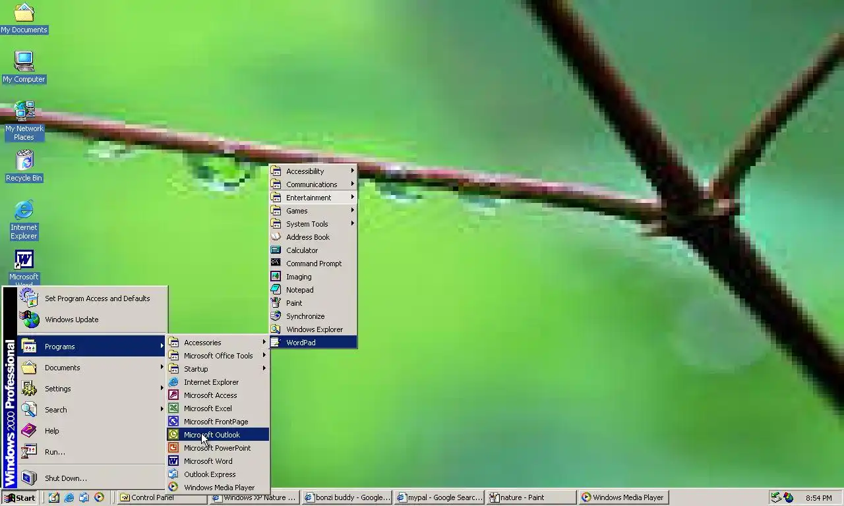Launch Windows Media Player from Programs menu

(x=218, y=488)
